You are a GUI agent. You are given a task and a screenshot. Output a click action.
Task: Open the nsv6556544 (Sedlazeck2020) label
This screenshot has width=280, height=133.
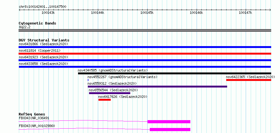click(113, 90)
